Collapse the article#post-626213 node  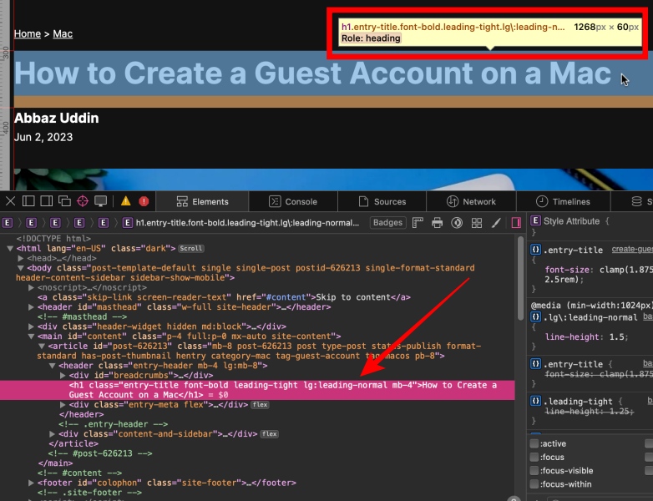click(x=42, y=346)
